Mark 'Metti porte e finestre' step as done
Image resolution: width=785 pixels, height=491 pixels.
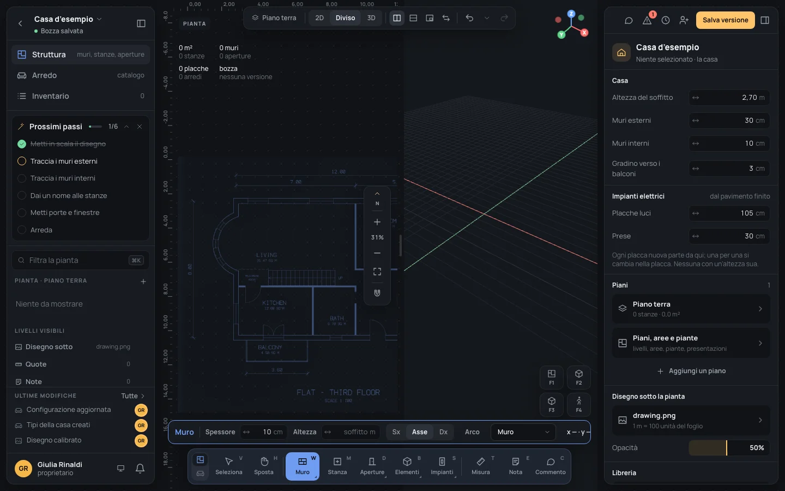pos(22,213)
